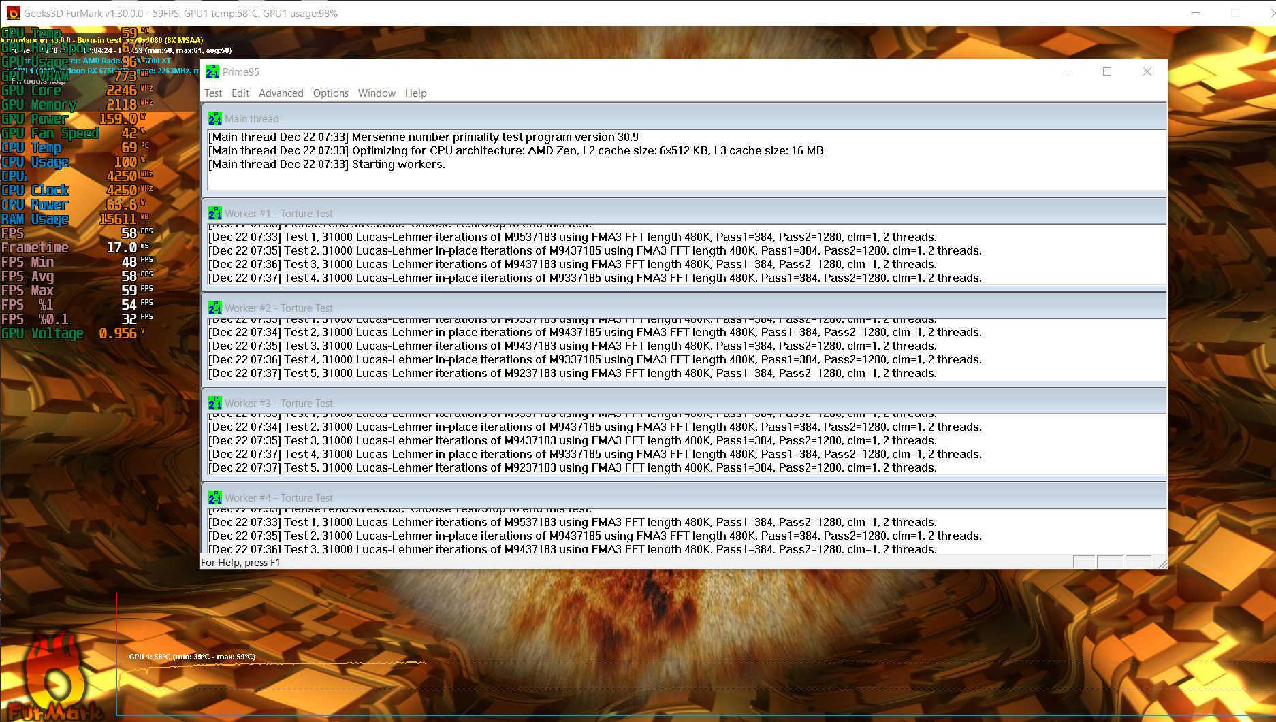Open the Advanced menu in Prime95
The image size is (1276, 722).
pyautogui.click(x=281, y=93)
